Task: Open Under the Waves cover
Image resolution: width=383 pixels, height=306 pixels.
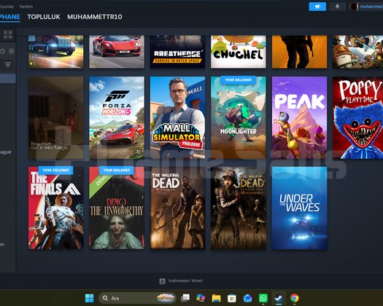Action: point(299,208)
